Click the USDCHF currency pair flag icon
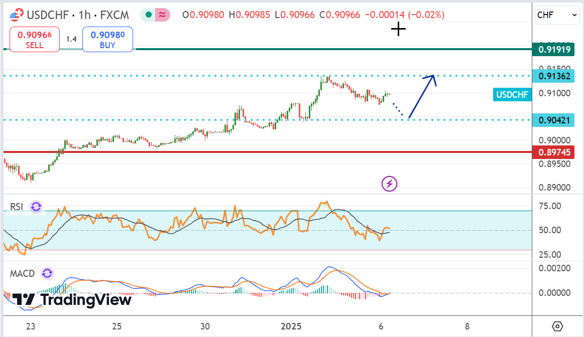 click(16, 15)
